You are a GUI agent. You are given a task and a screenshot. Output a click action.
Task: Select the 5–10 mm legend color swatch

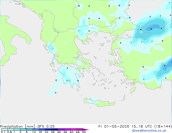[30, 129]
